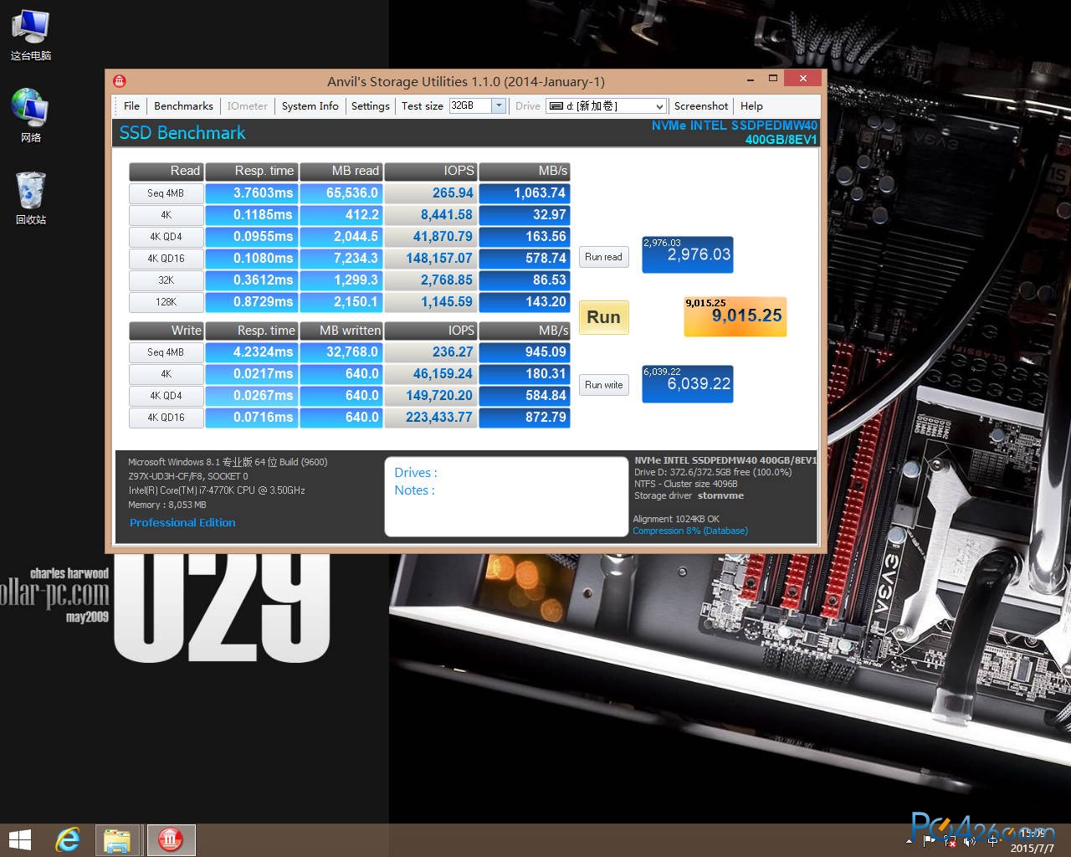Open the Network desktop icon
1071x857 pixels.
tap(31, 115)
